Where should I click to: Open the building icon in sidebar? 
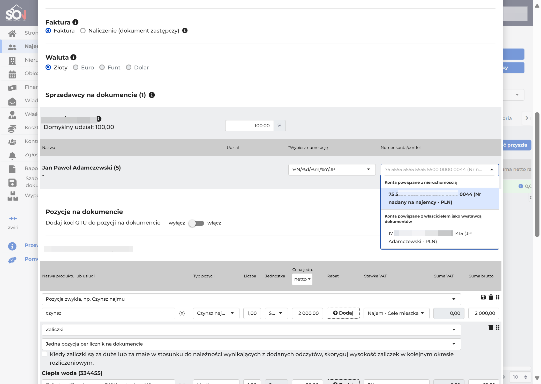pos(12,60)
